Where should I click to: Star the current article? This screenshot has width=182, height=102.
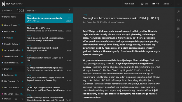pyautogui.click(x=178, y=37)
